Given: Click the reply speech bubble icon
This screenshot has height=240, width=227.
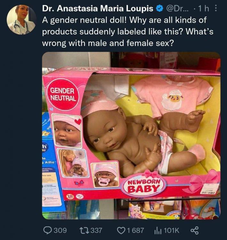Looking at the screenshot, I should (x=47, y=230).
